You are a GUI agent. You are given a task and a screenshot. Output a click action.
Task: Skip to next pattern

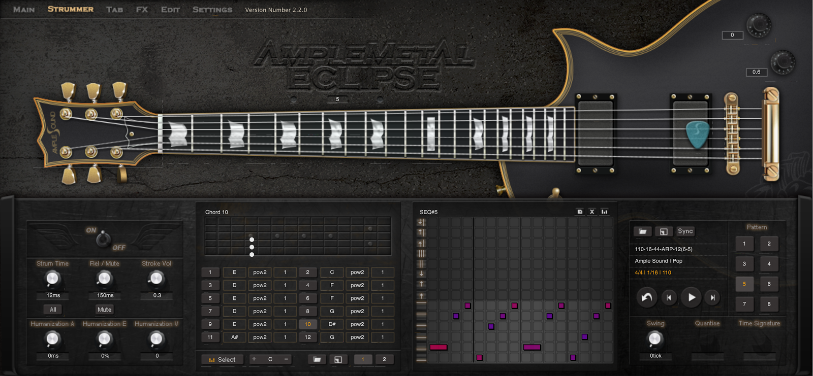(713, 298)
